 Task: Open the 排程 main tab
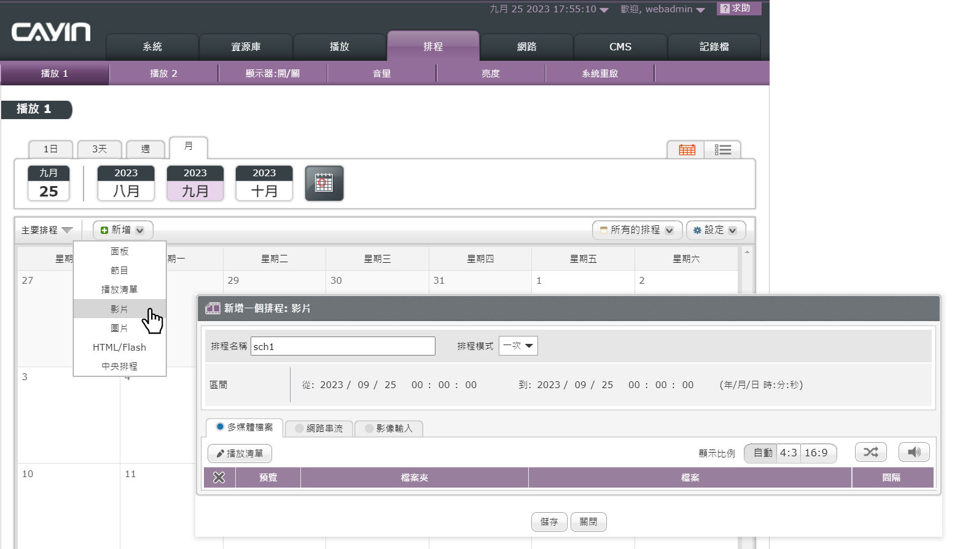pyautogui.click(x=433, y=47)
